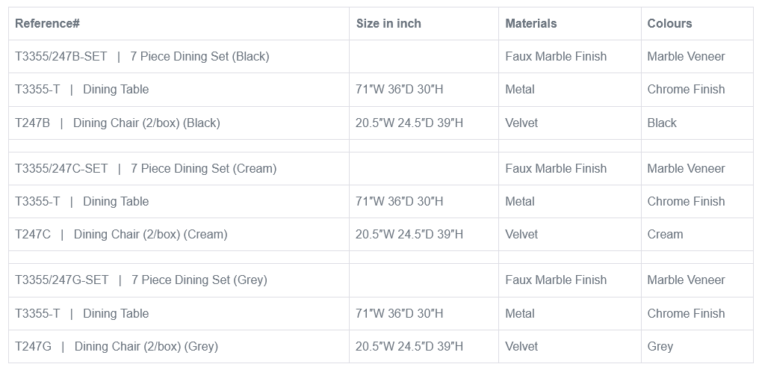The width and height of the screenshot is (762, 370).
Task: Click the Reference# column header
Action: (48, 23)
